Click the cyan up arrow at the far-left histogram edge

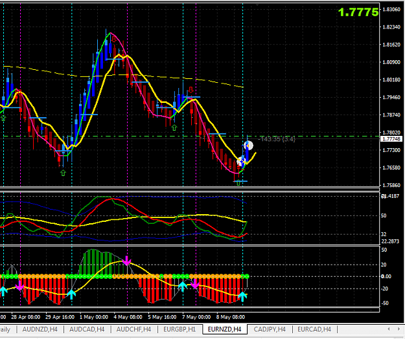(x=3, y=291)
